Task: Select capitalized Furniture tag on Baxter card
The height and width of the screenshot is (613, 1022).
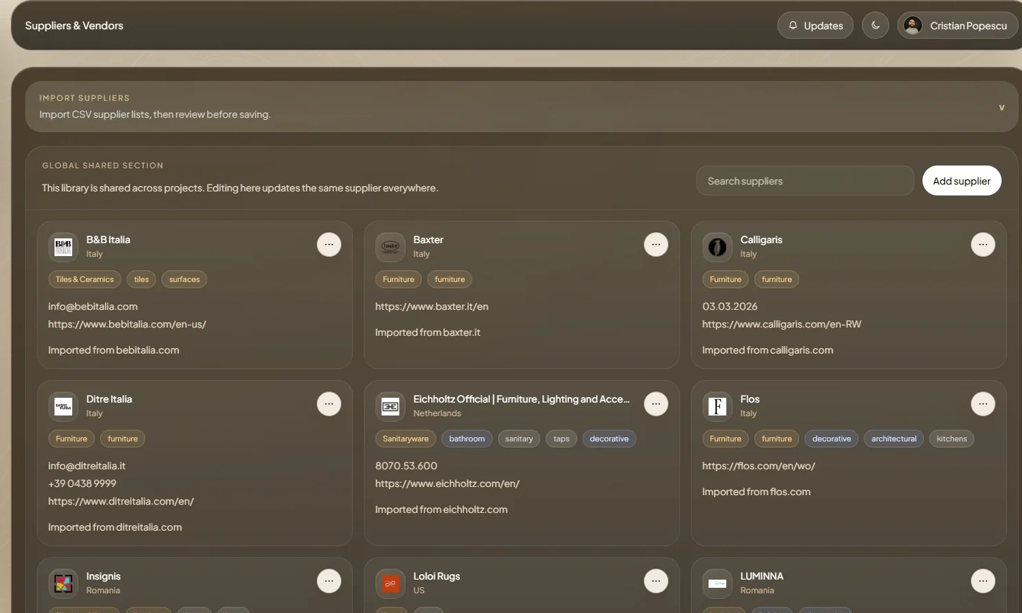Action: [399, 279]
